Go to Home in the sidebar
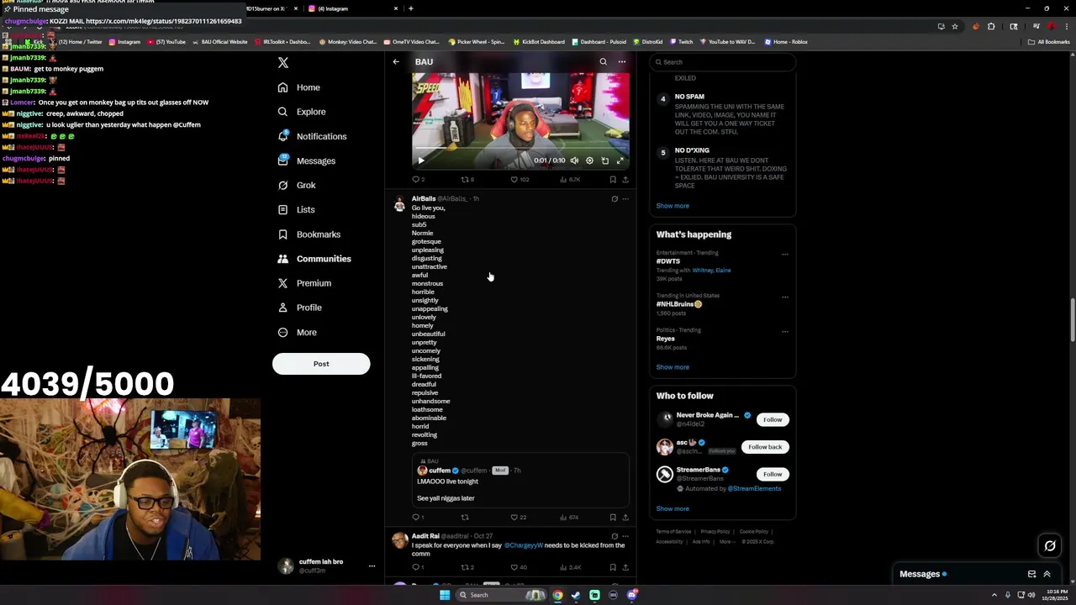This screenshot has width=1076, height=605. 298,87
